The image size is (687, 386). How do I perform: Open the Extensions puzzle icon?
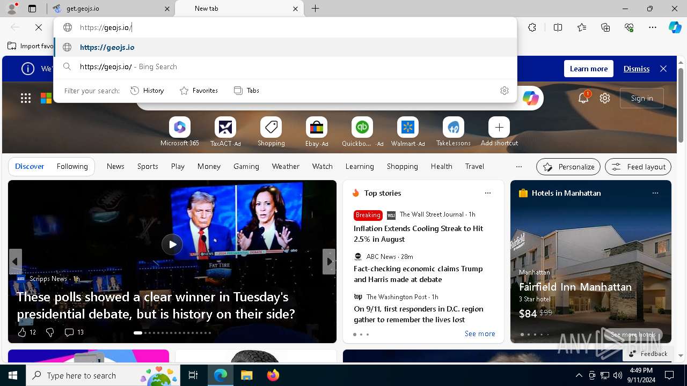click(x=532, y=27)
